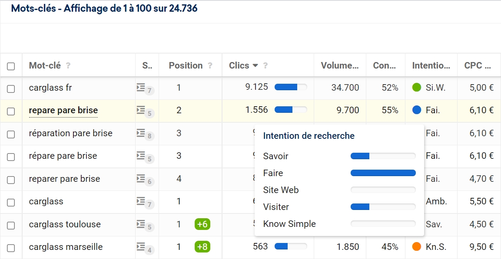Click the Intention de recherche tooltip title
Viewport: 501px width, 259px height.
309,136
